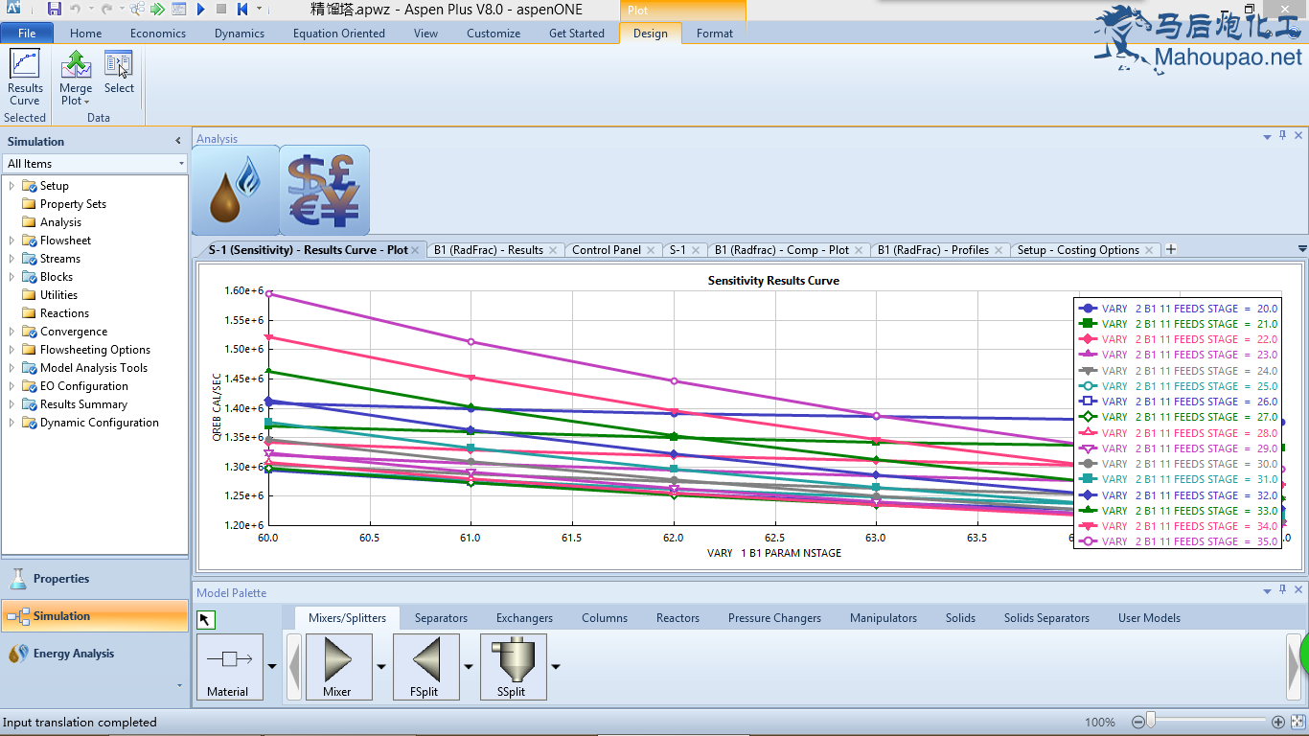Open the B1 (RadFrac) - Profiles tab
Image resolution: width=1309 pixels, height=736 pixels.
933,250
